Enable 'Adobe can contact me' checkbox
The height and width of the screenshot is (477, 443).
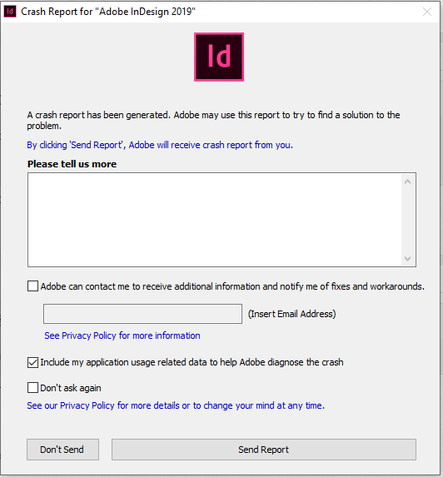[x=32, y=286]
